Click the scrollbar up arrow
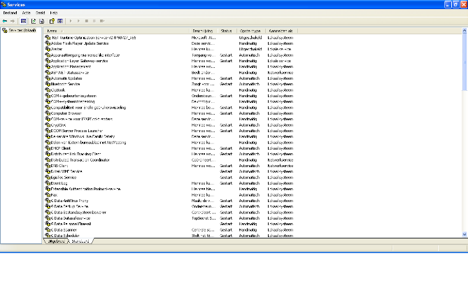This screenshot has width=468, height=293. (465, 31)
